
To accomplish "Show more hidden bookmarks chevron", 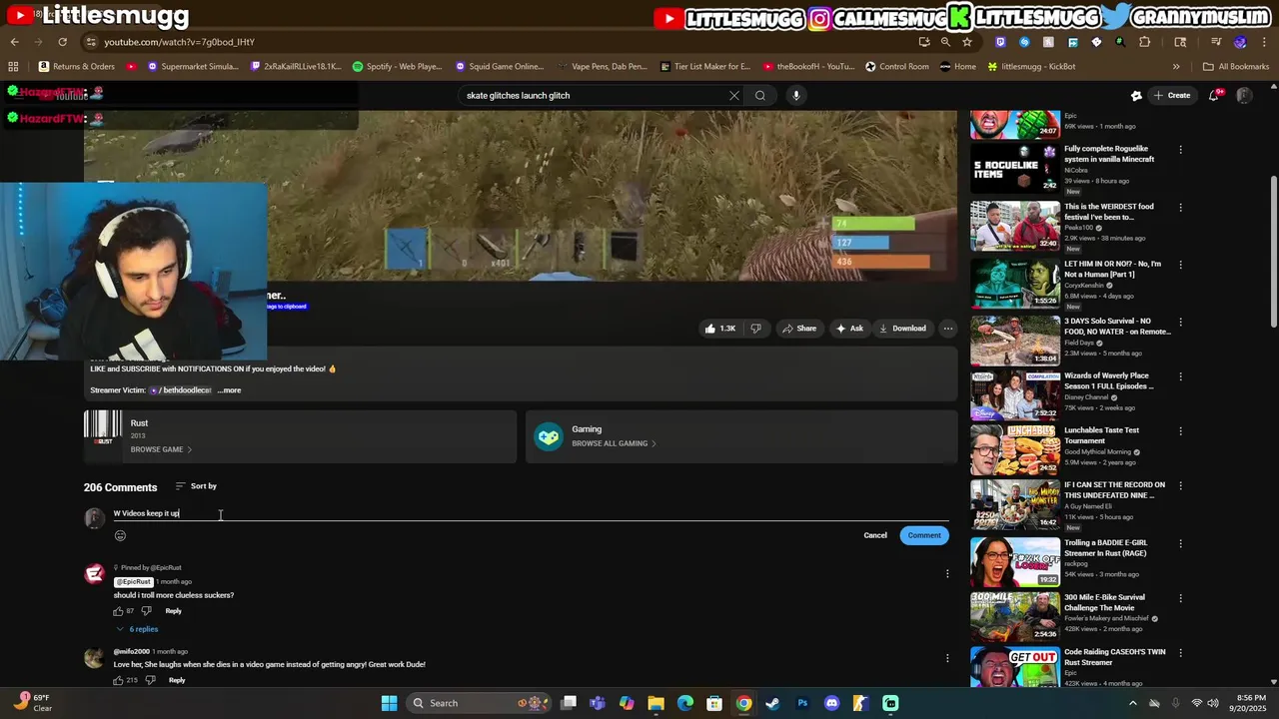I will 1176,67.
